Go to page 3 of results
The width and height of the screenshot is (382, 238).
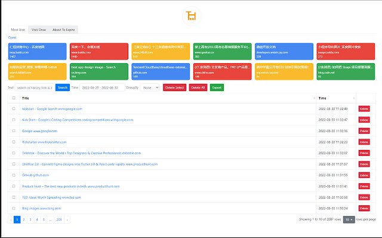30,220
